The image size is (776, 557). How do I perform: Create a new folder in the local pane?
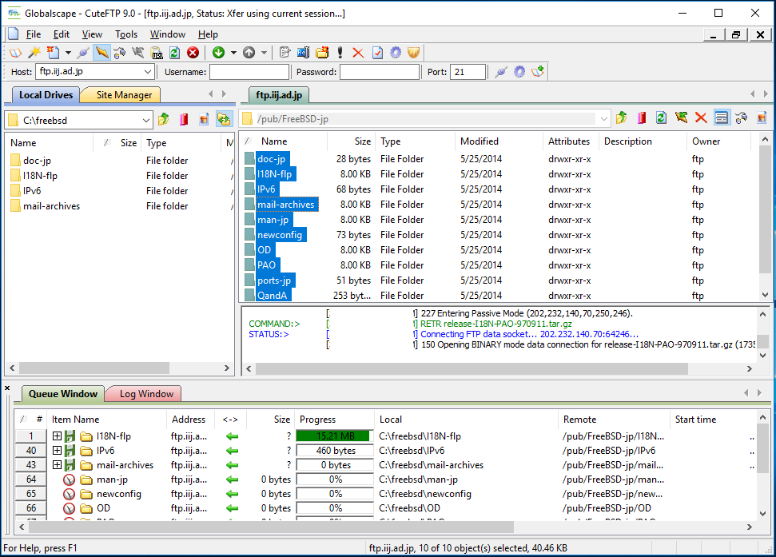pos(204,119)
